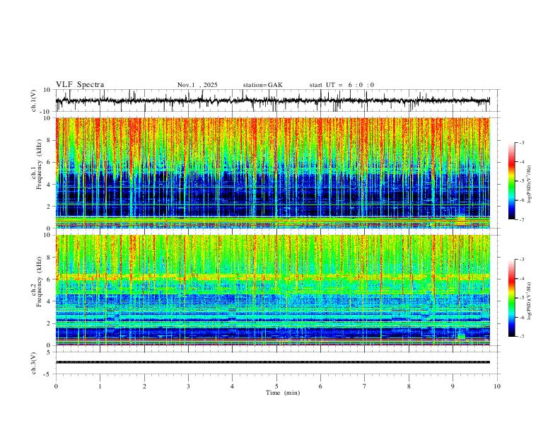The image size is (560, 433).
Task: Click the ch.2 "Frequency (kHz)" axis label
Action: tap(40, 282)
